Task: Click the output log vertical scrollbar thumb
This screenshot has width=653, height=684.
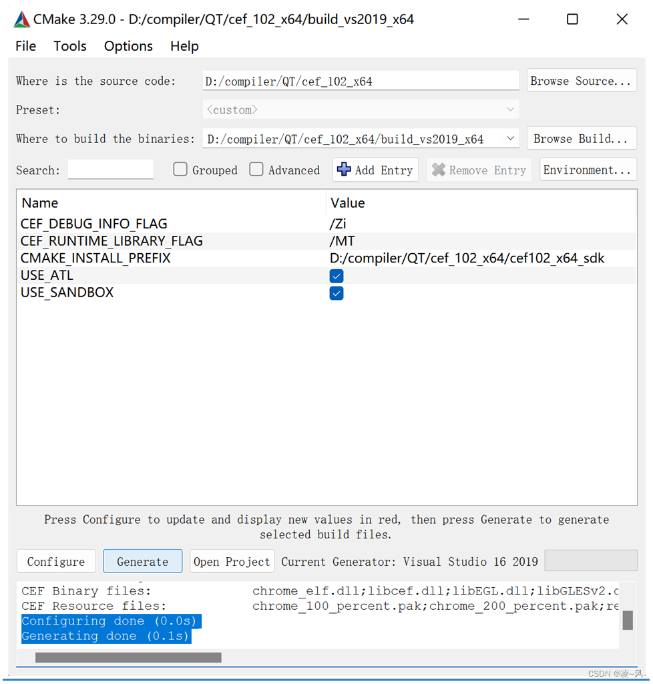Action: (x=628, y=620)
